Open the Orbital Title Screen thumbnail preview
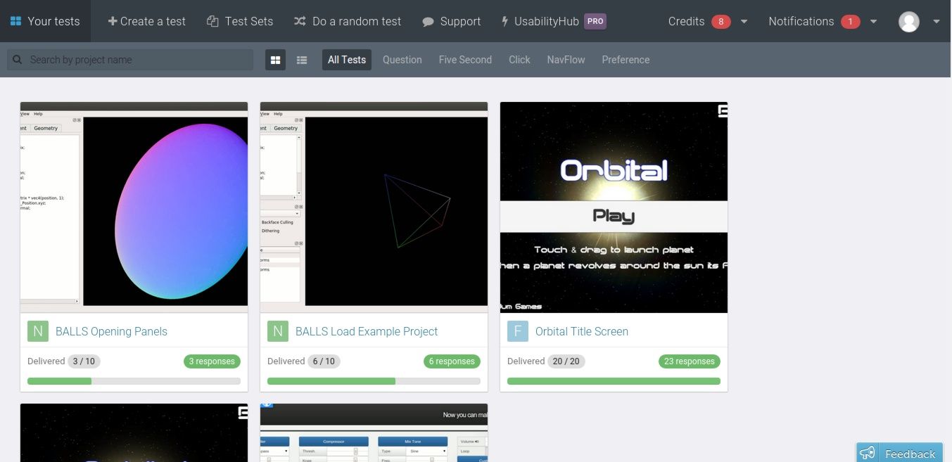 613,208
